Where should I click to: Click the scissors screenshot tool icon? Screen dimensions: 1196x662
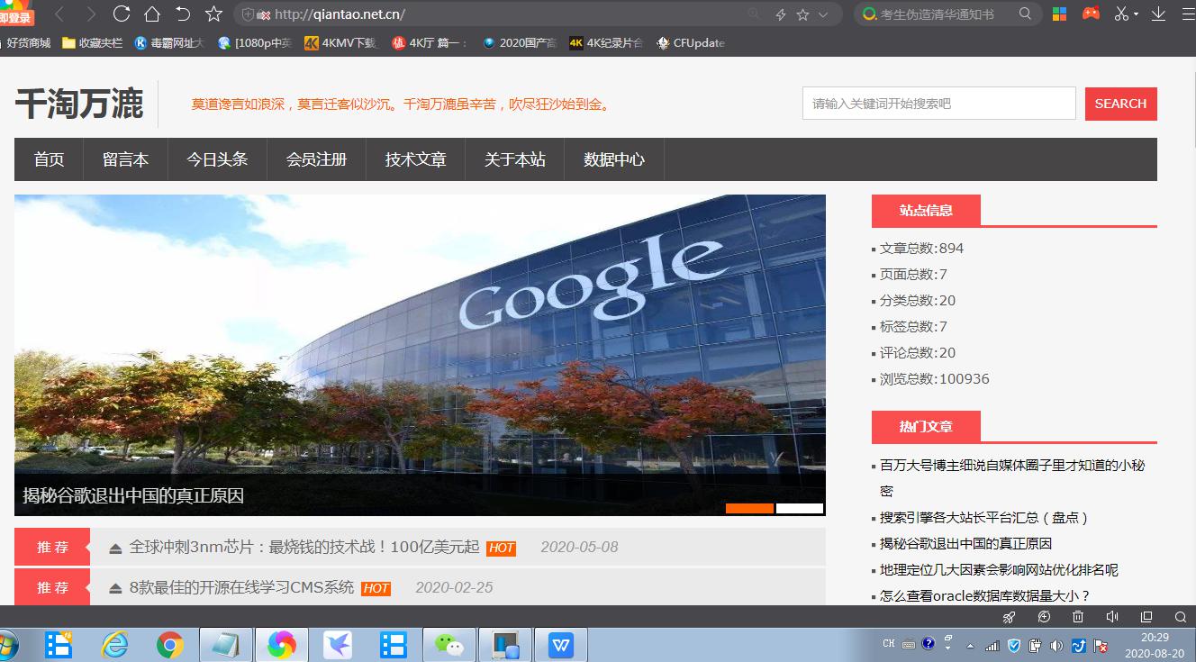(1121, 14)
